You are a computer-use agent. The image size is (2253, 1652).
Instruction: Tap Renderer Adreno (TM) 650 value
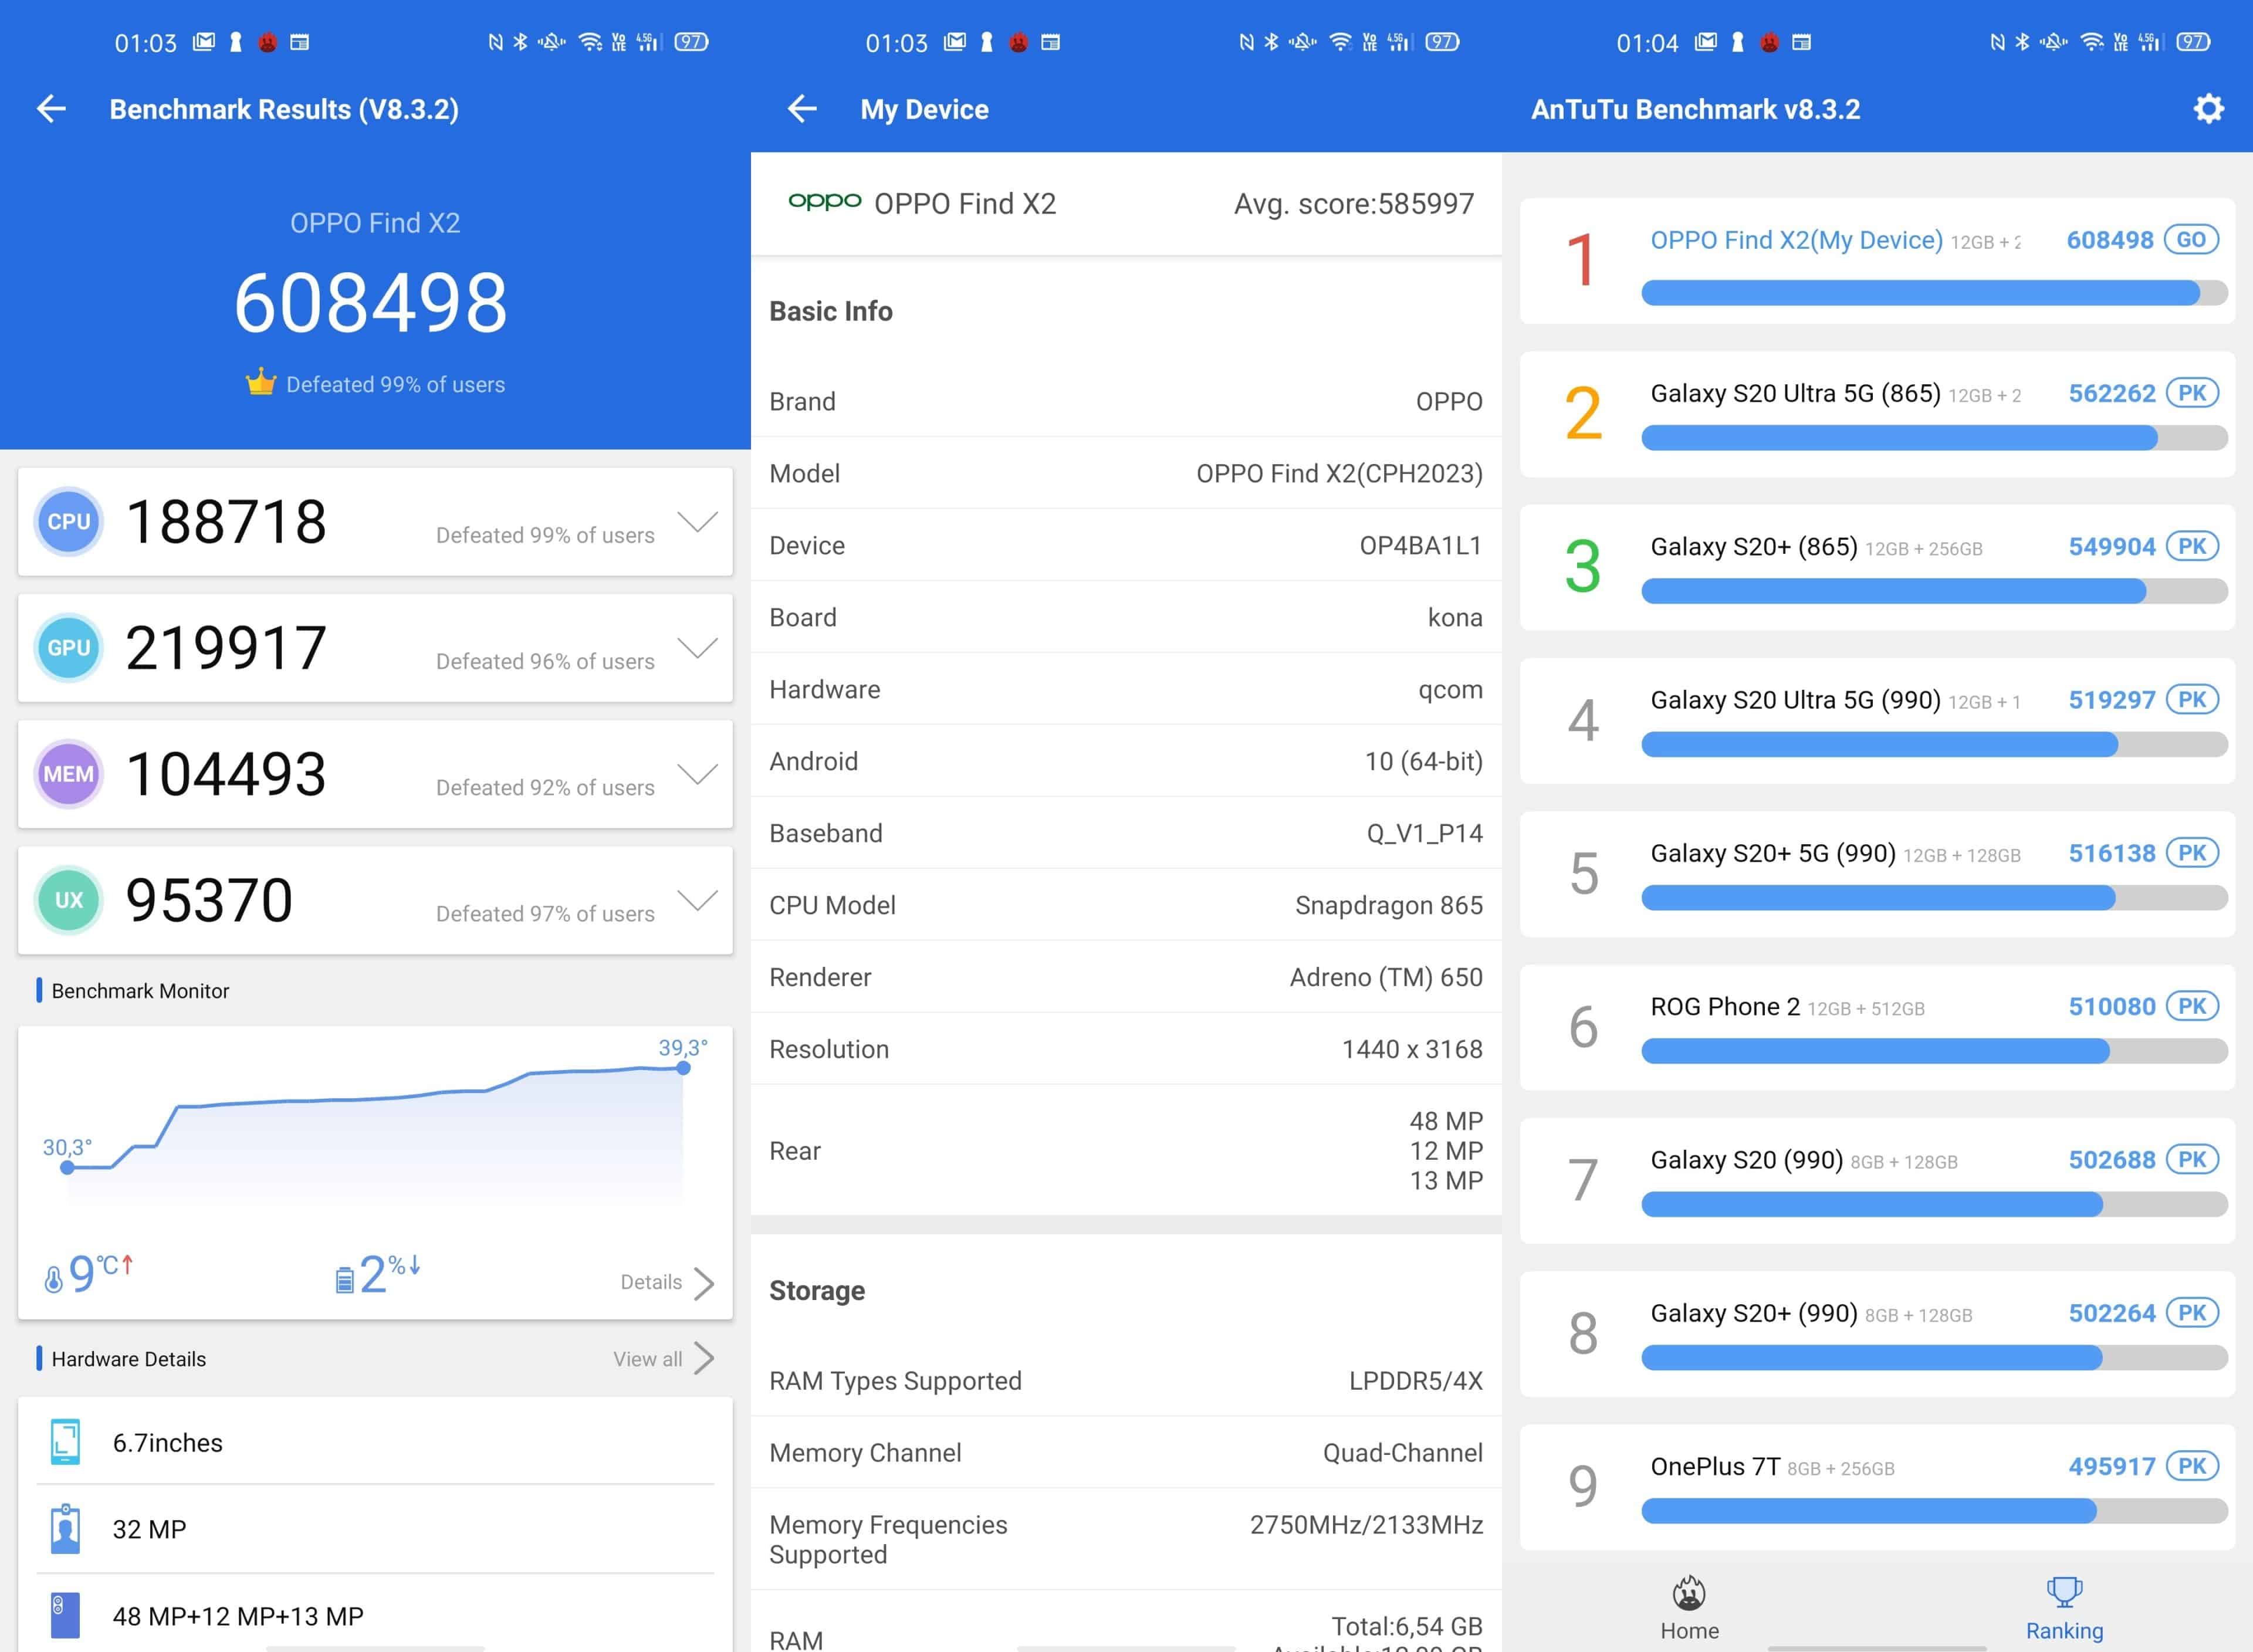pyautogui.click(x=1386, y=977)
